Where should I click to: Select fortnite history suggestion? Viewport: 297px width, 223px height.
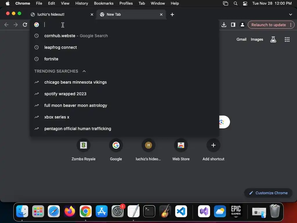coord(124,59)
